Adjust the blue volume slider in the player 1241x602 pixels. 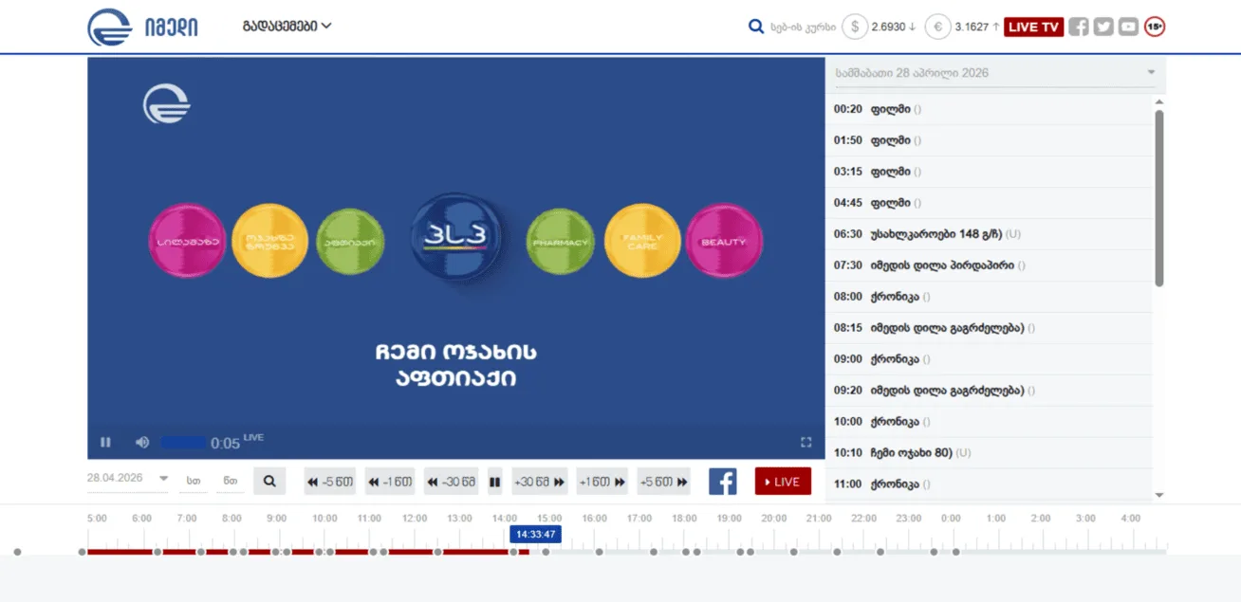(x=183, y=443)
